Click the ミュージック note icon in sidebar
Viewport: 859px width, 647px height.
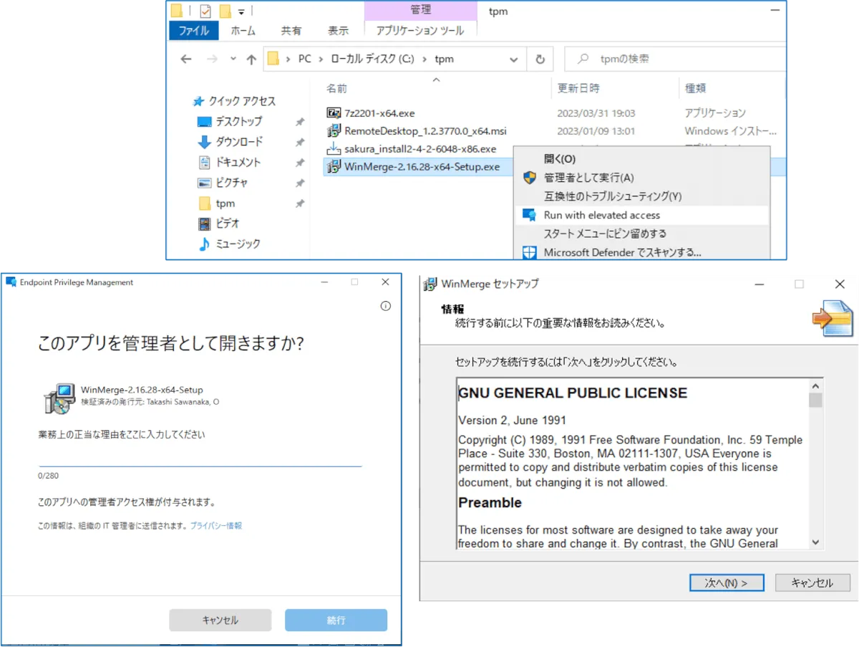pyautogui.click(x=205, y=244)
